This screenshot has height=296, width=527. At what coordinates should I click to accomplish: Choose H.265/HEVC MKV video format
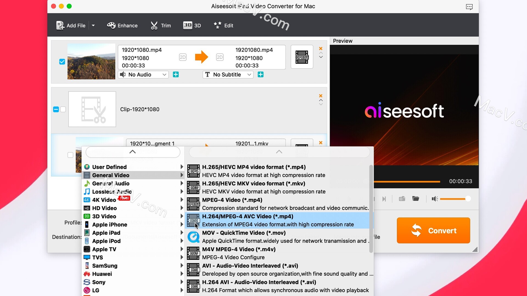click(277, 187)
